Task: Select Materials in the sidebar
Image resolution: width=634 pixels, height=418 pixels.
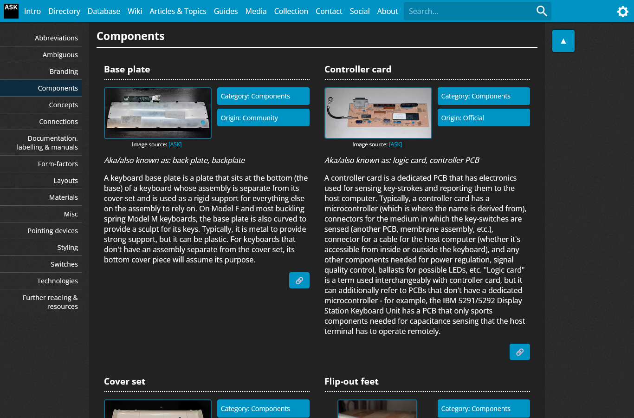Action: coord(41,197)
